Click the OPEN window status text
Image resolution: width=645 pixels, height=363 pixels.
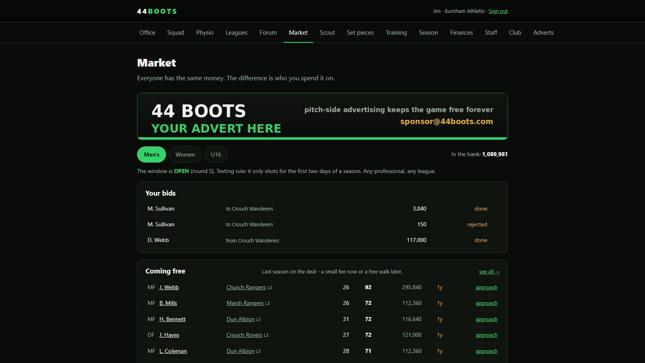181,171
